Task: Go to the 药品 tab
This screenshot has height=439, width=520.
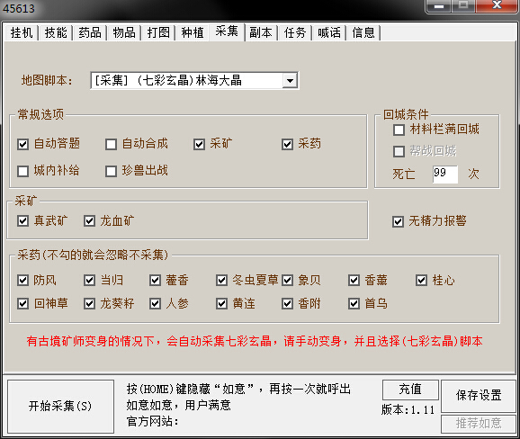Action: tap(90, 32)
